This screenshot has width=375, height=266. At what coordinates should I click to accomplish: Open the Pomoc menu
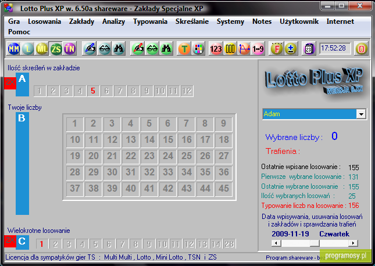[x=19, y=32]
